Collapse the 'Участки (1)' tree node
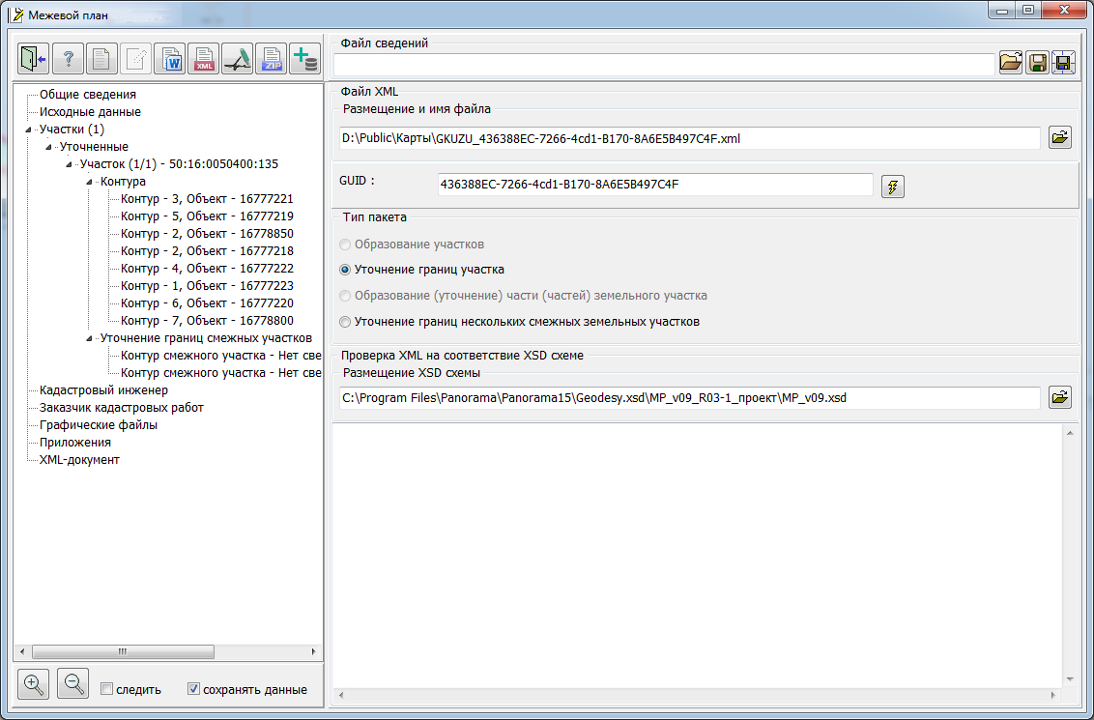The height and width of the screenshot is (720, 1094). pyautogui.click(x=29, y=130)
